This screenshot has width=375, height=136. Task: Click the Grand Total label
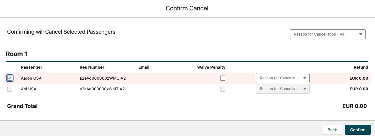click(22, 106)
